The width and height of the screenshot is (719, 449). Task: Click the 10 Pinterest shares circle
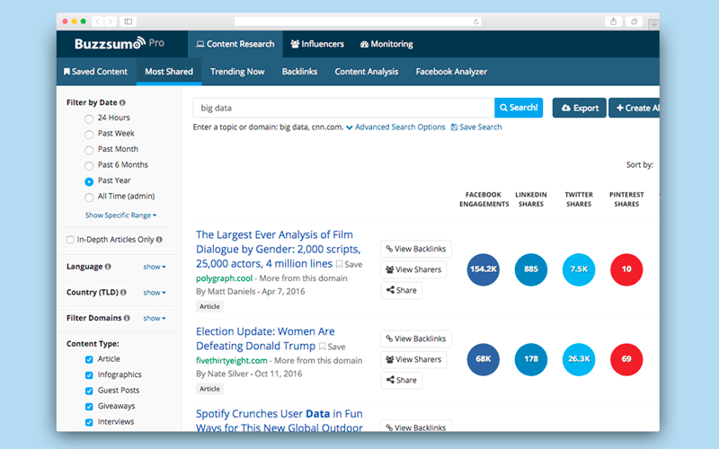coord(626,269)
